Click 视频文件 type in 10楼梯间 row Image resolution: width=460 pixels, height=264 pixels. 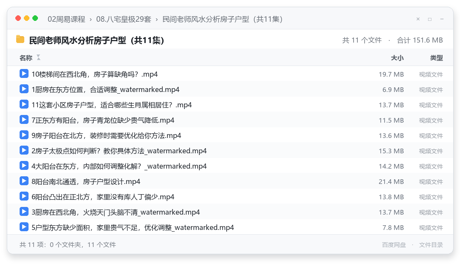pyautogui.click(x=431, y=74)
